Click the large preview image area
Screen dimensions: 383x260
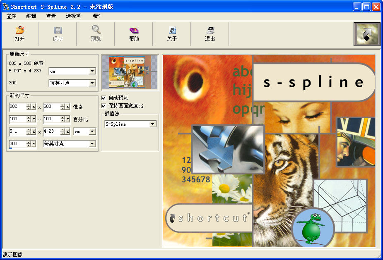click(x=269, y=151)
